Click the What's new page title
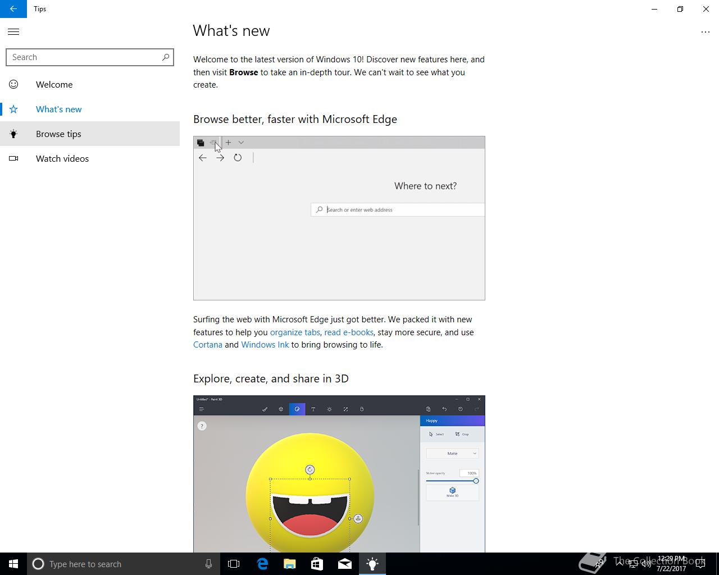This screenshot has width=719, height=575. coord(231,31)
